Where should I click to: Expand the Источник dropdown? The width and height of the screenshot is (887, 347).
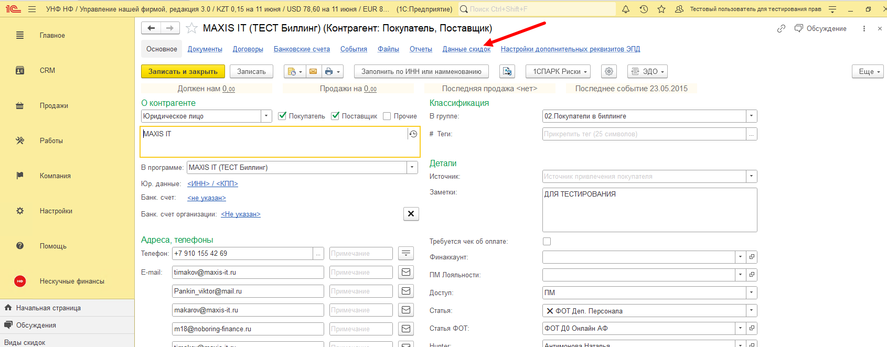(751, 176)
